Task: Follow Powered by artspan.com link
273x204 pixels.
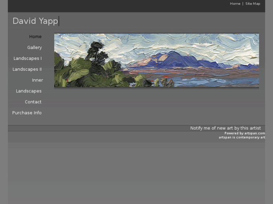Action: (x=244, y=133)
